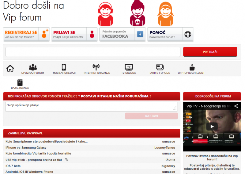Open MOBILNI UREĐAJI menu label
The height and width of the screenshot is (174, 245).
[x=64, y=73]
